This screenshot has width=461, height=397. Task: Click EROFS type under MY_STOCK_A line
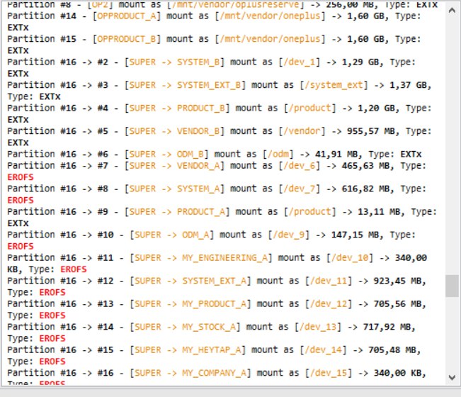click(x=52, y=338)
